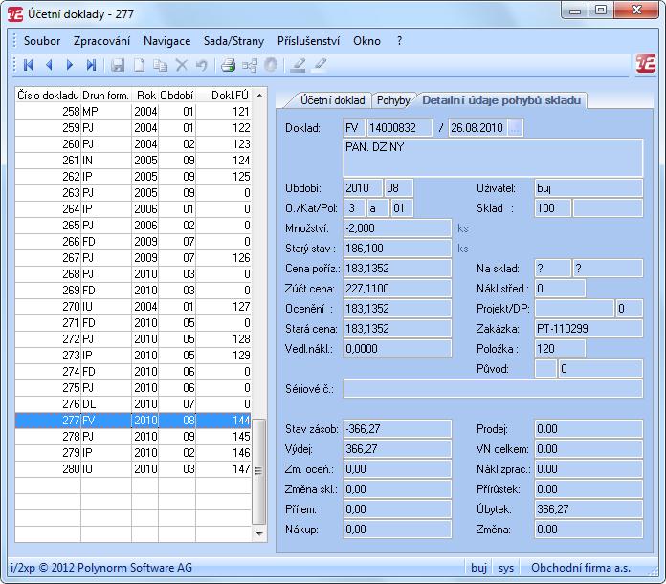
Task: Open the Okno menu
Action: coord(366,41)
